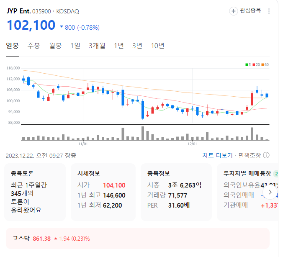283x257 pixels.
Task: Click the 2023.12.22. 오전 09:27 장중 timestamp
Action: pyautogui.click(x=41, y=156)
